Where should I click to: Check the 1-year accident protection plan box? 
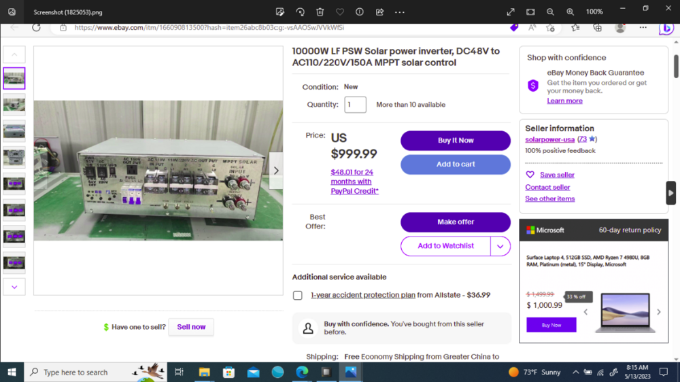[298, 295]
